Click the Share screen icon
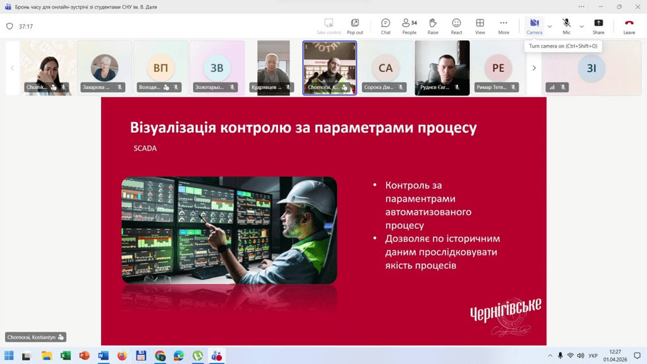647x364 pixels. 598,26
